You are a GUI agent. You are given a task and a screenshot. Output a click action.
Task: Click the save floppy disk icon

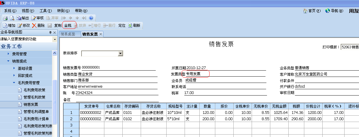(49, 26)
